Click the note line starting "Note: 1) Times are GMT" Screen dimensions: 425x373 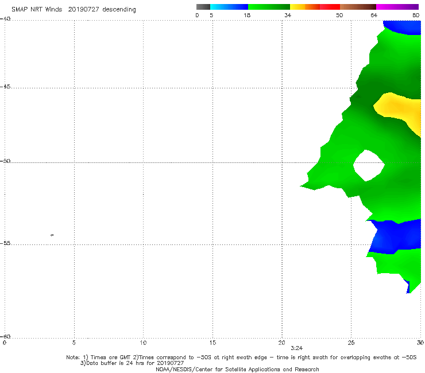(x=241, y=358)
